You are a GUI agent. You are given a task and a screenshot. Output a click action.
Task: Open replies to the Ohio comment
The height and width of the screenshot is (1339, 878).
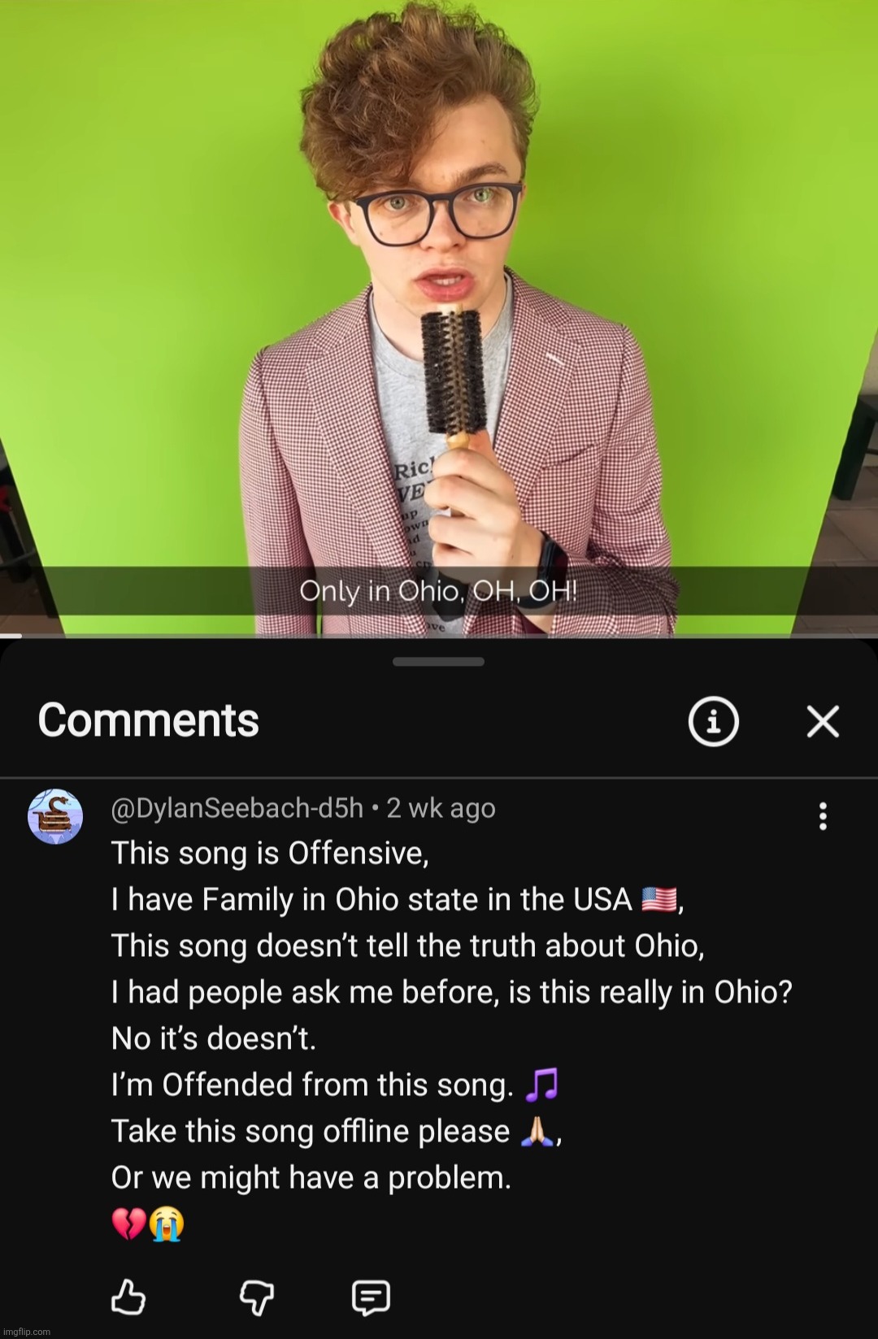(x=371, y=1298)
